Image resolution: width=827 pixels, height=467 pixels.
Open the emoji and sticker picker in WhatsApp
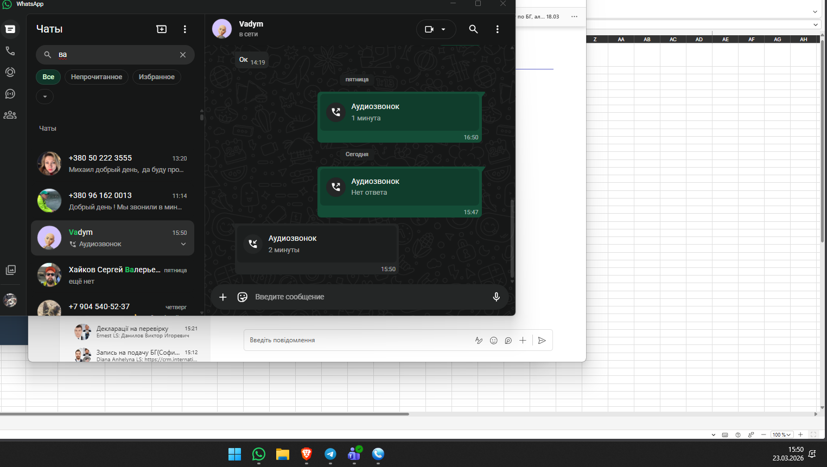pyautogui.click(x=243, y=297)
